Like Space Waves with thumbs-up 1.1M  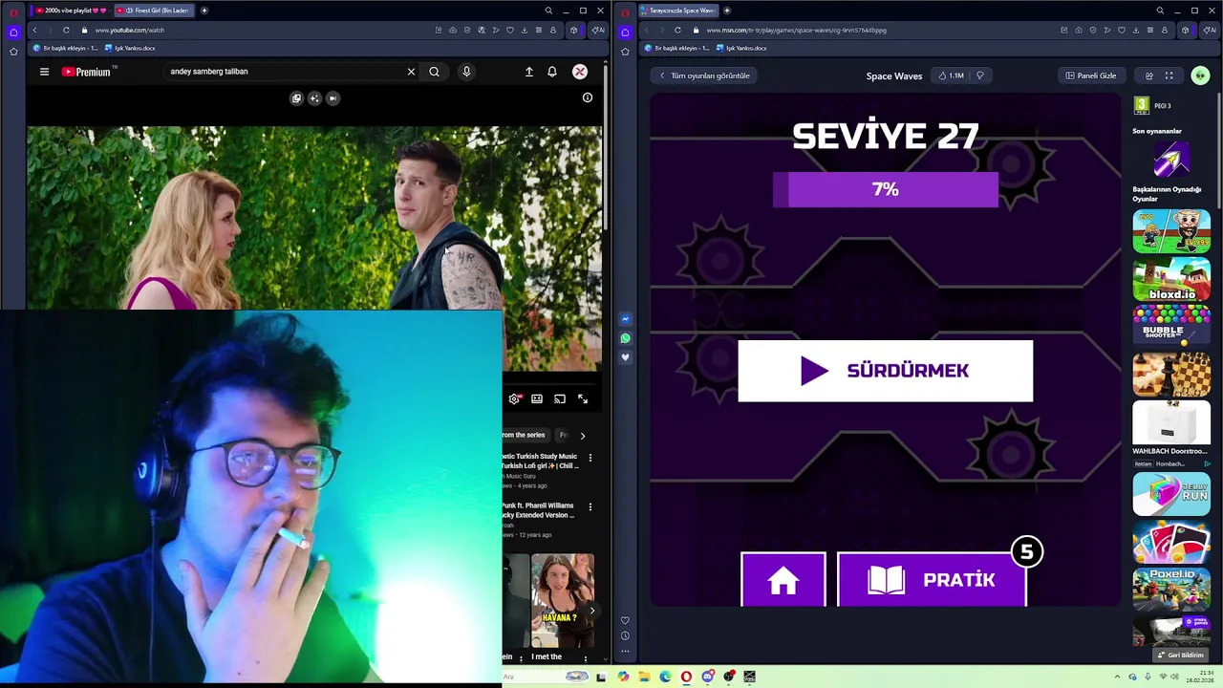tap(951, 75)
